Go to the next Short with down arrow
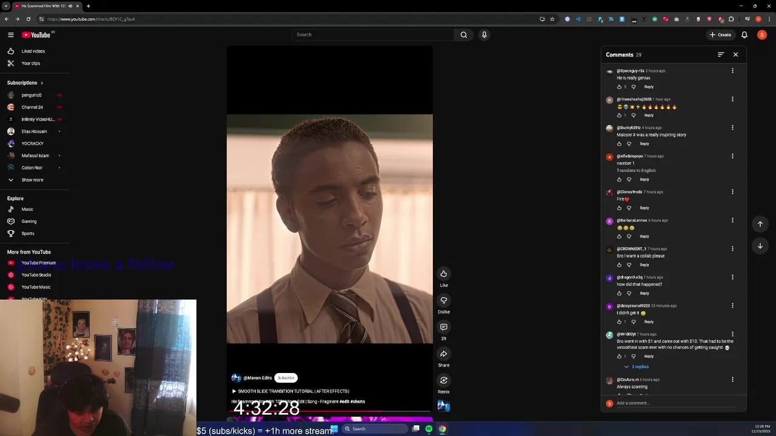 [760, 246]
